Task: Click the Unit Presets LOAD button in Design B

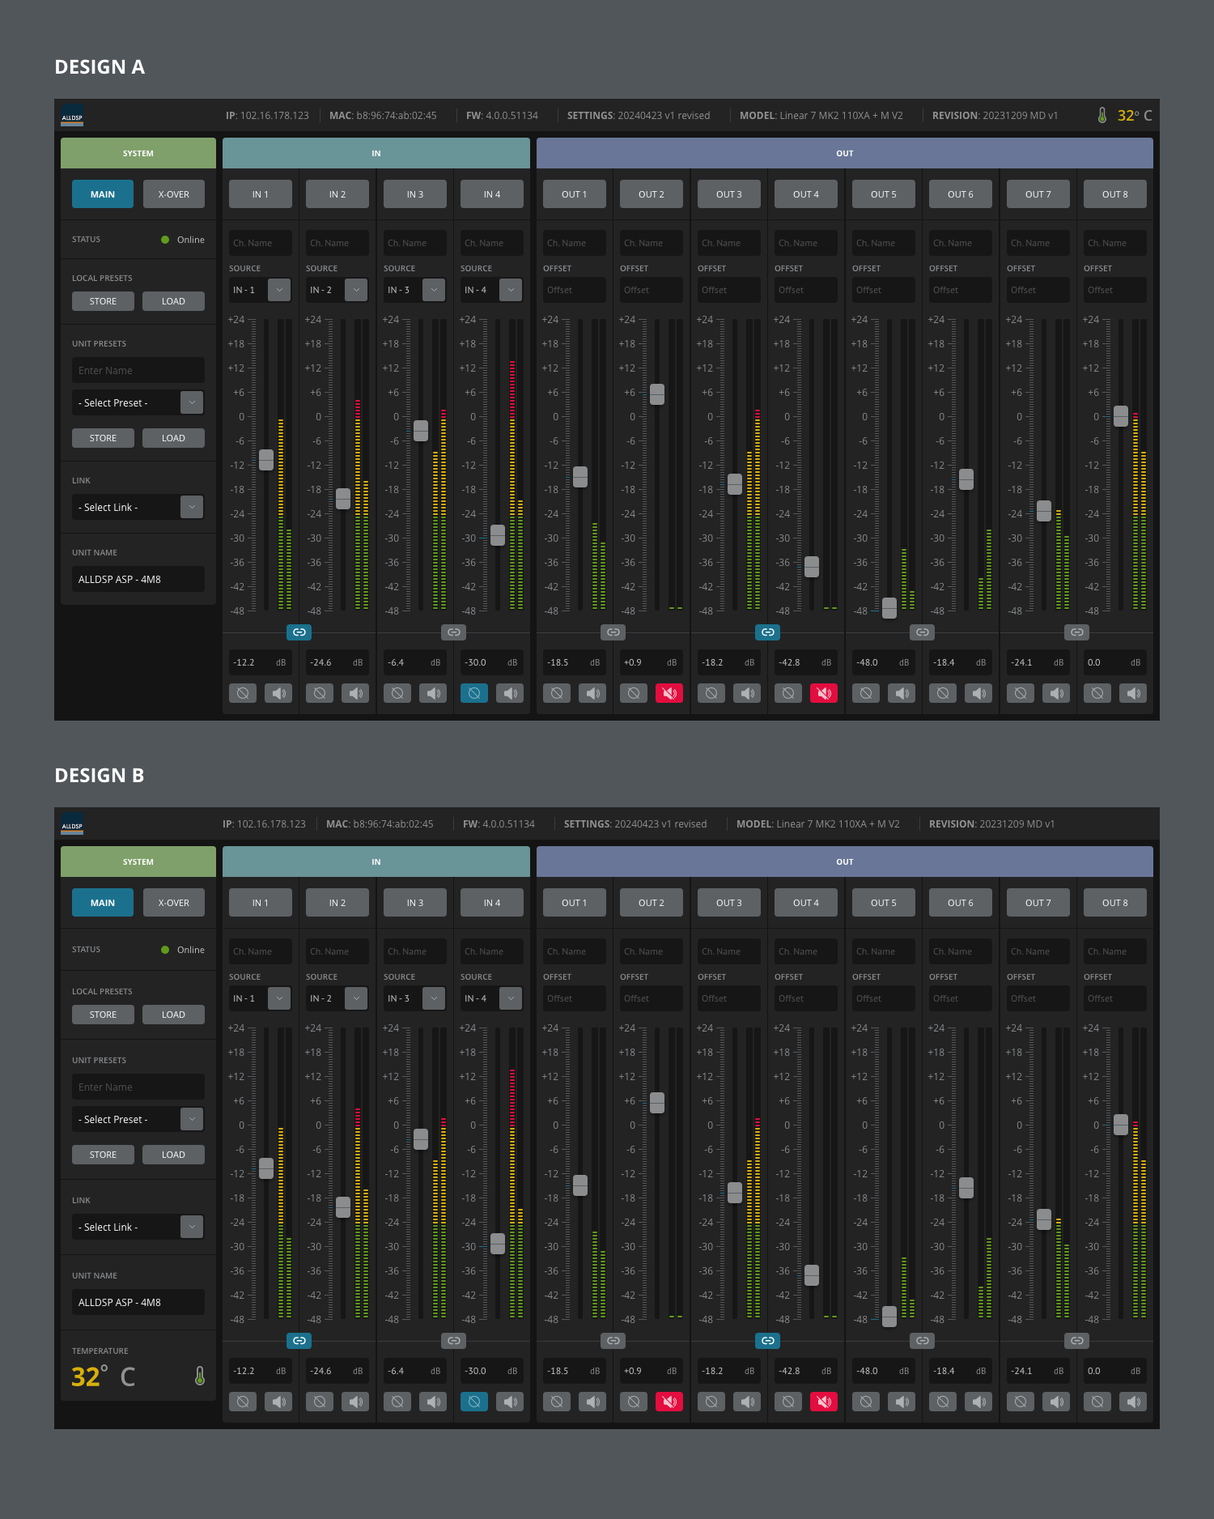Action: [173, 1155]
